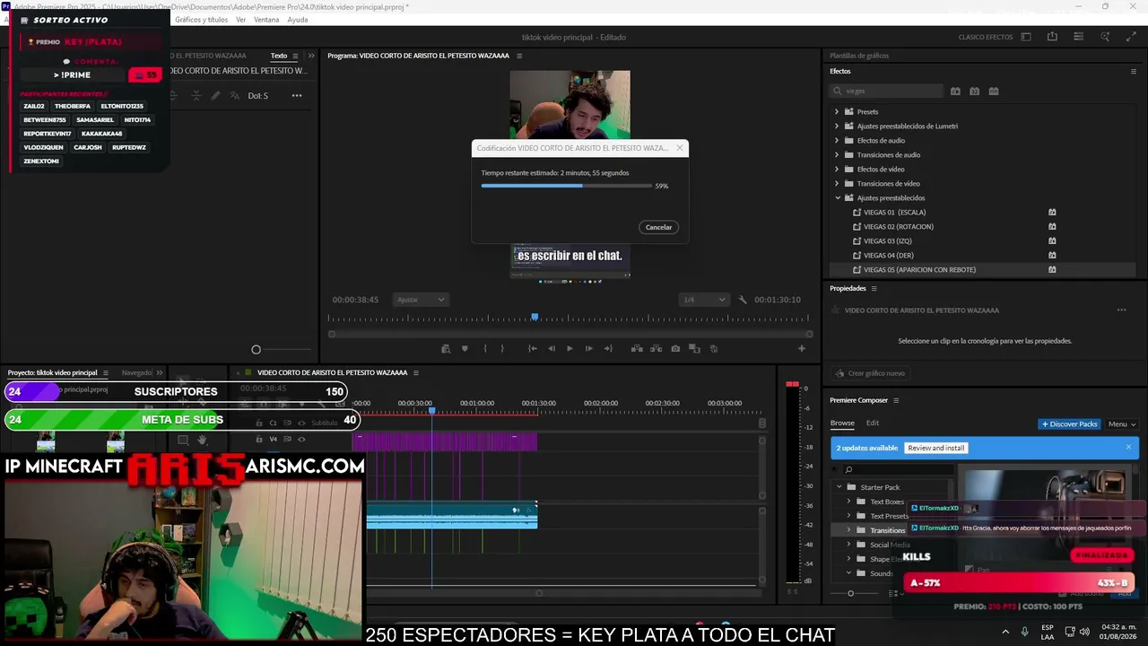Screen dimensions: 1148x646
Task: Expand the Transiciones de audio folder
Action: click(x=837, y=155)
